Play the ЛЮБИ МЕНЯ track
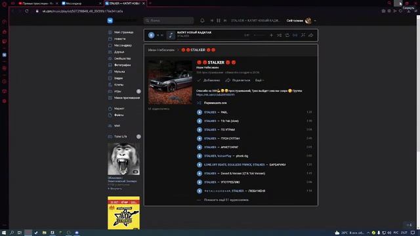Image resolution: width=420 pixels, height=236 pixels. tap(199, 191)
